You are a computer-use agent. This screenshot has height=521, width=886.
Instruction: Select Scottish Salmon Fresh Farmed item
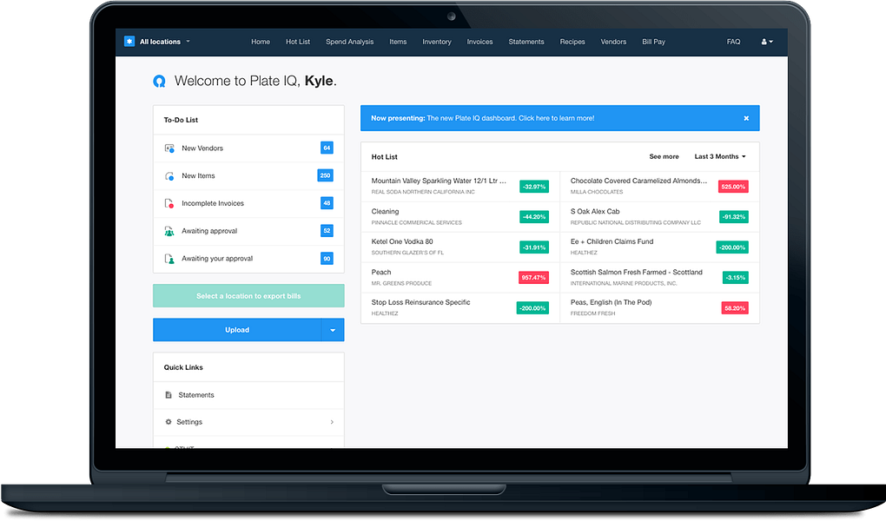(x=659, y=278)
